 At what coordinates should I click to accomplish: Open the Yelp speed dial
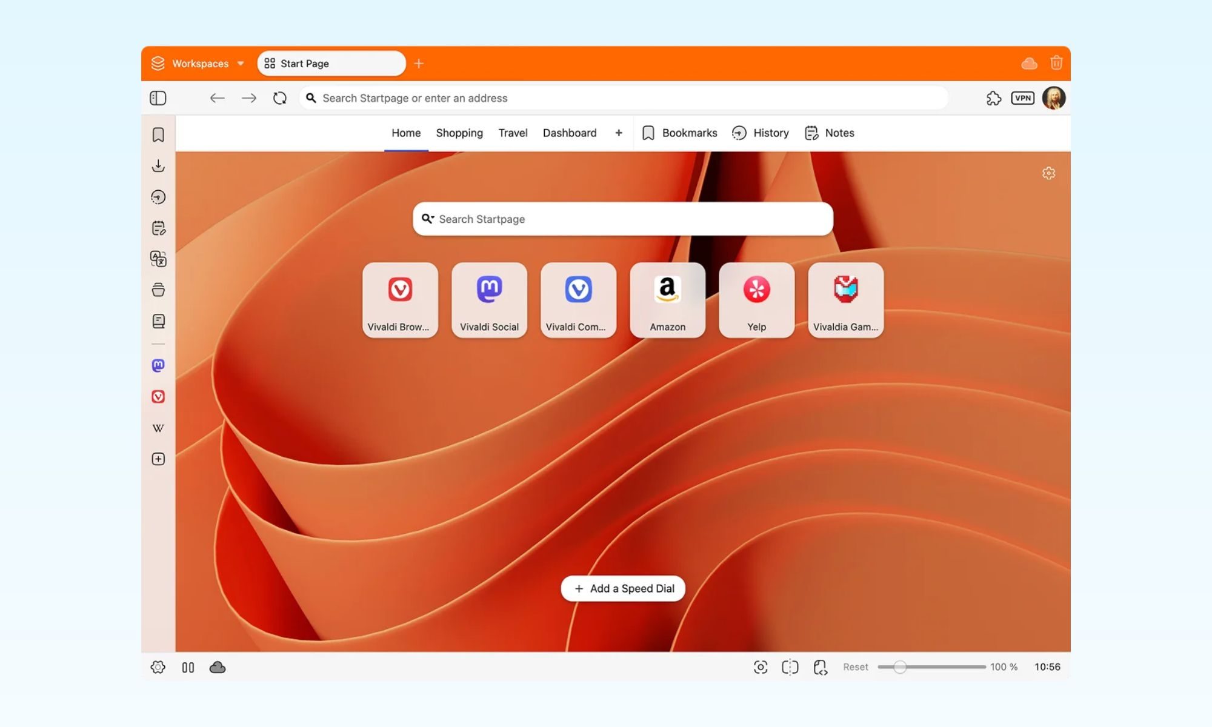(x=756, y=300)
